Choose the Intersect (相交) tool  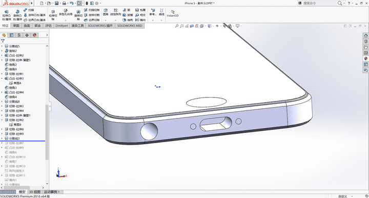(140, 15)
